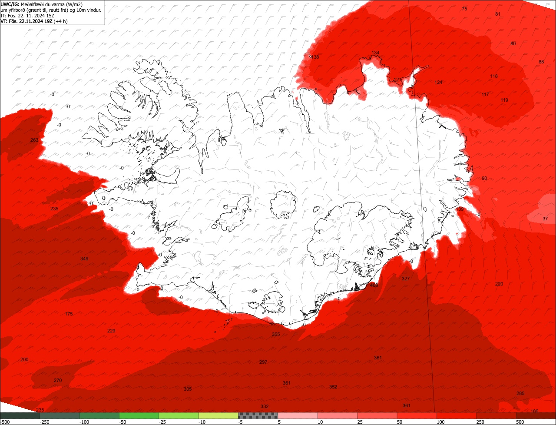Screen dimensions: 556x425
Task: Click the legend color between -100 and -50
Action: coord(99,415)
